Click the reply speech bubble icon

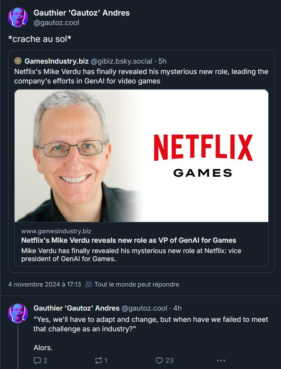point(37,361)
